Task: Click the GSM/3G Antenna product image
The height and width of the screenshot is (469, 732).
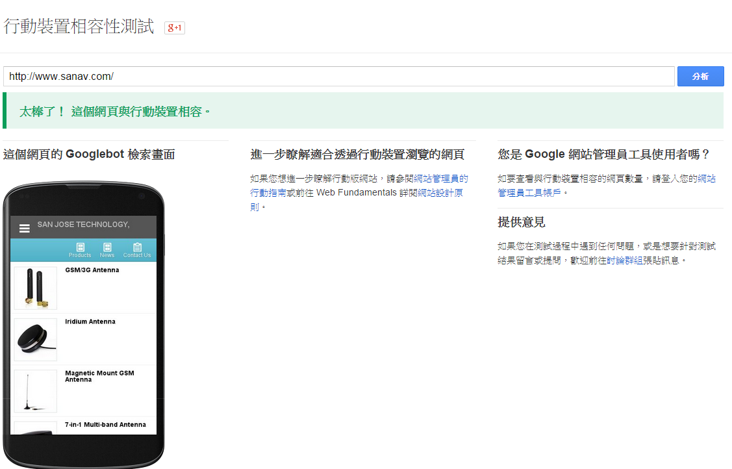Action: pyautogui.click(x=35, y=288)
